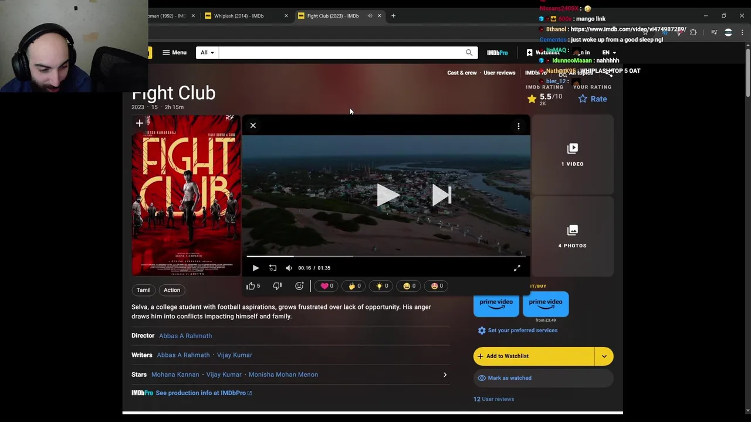Open star Mohana Kannan's page
Image resolution: width=751 pixels, height=422 pixels.
pyautogui.click(x=175, y=375)
